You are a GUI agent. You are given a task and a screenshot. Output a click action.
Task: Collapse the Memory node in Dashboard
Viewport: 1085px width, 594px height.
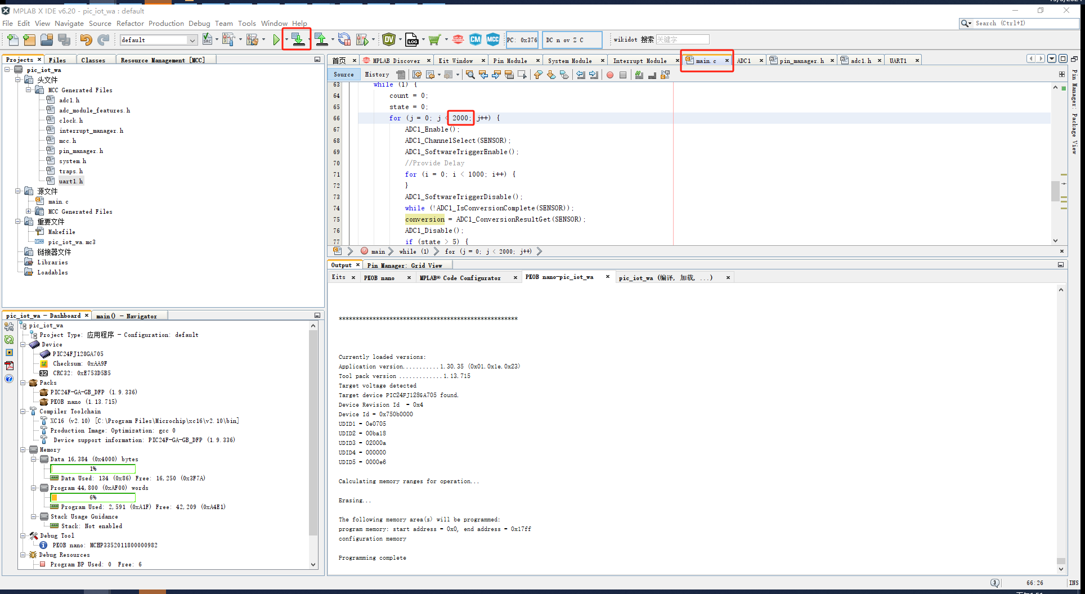(23, 449)
